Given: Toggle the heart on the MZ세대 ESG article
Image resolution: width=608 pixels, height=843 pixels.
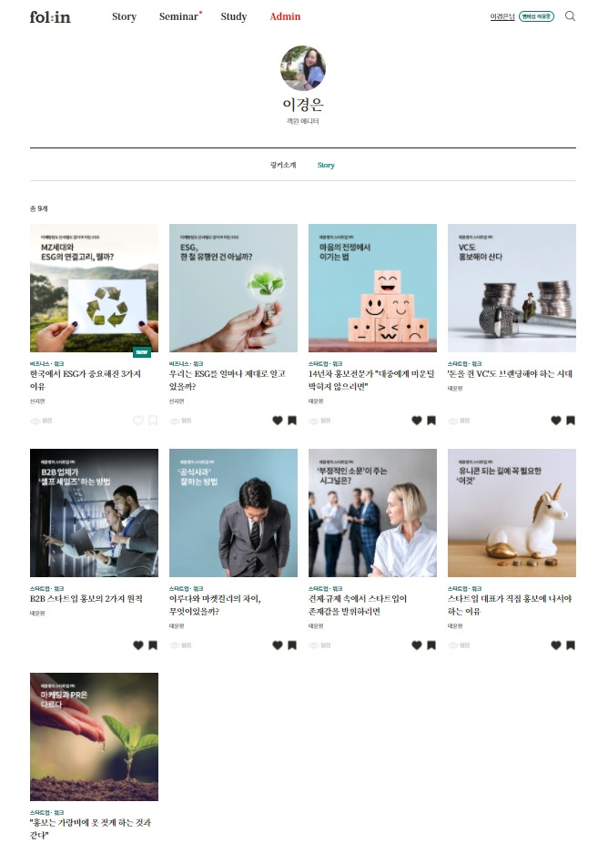Looking at the screenshot, I should 138,421.
